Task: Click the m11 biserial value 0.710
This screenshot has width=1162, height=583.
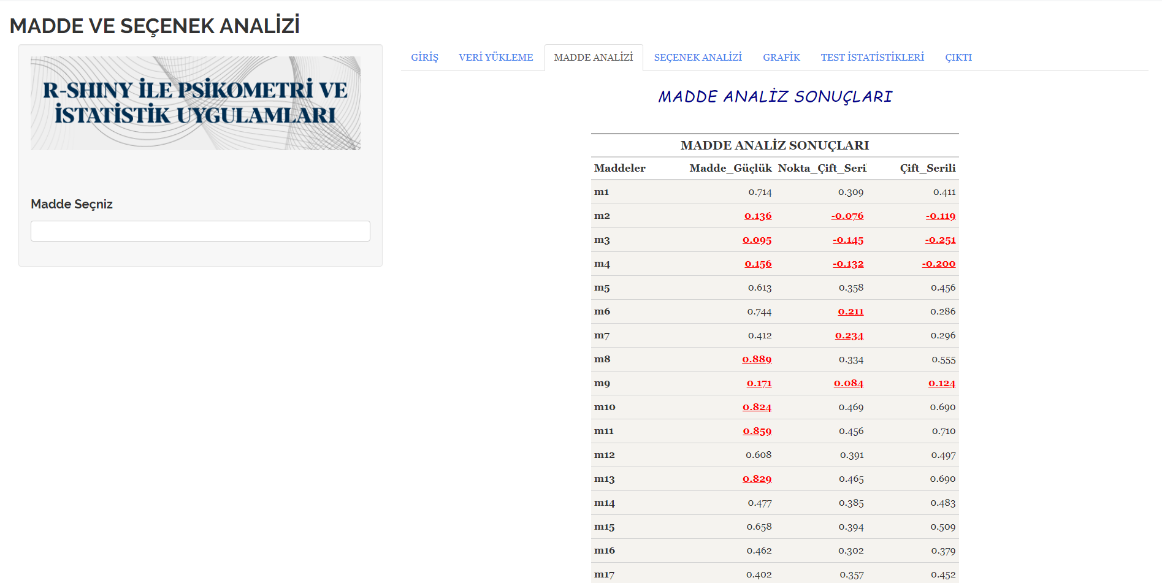Action: point(944,431)
